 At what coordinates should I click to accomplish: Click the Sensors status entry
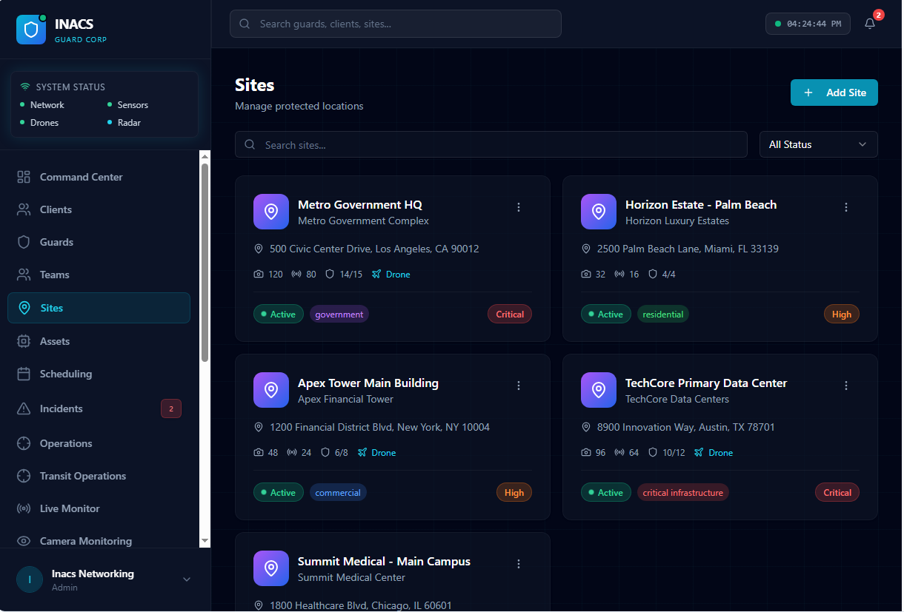click(128, 105)
